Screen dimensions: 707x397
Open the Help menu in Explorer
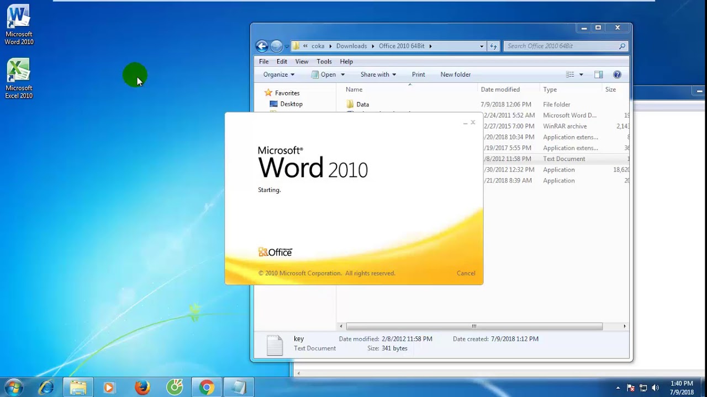click(346, 62)
